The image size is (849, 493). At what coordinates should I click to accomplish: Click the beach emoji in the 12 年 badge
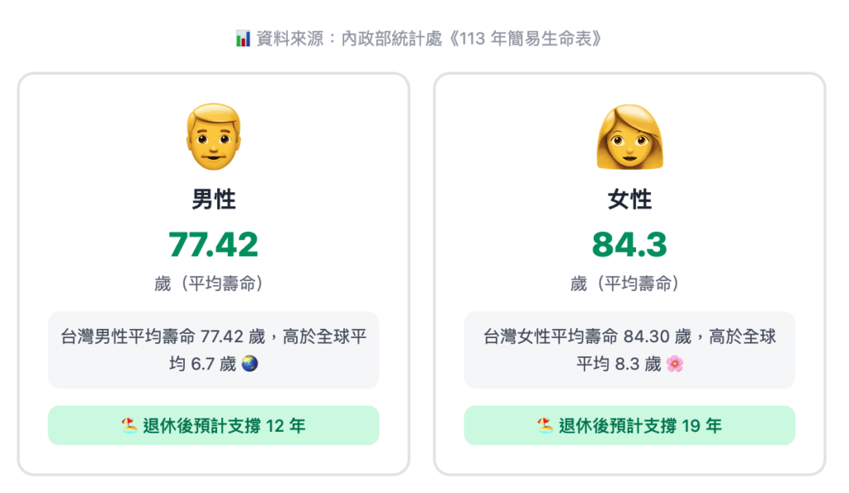click(129, 426)
